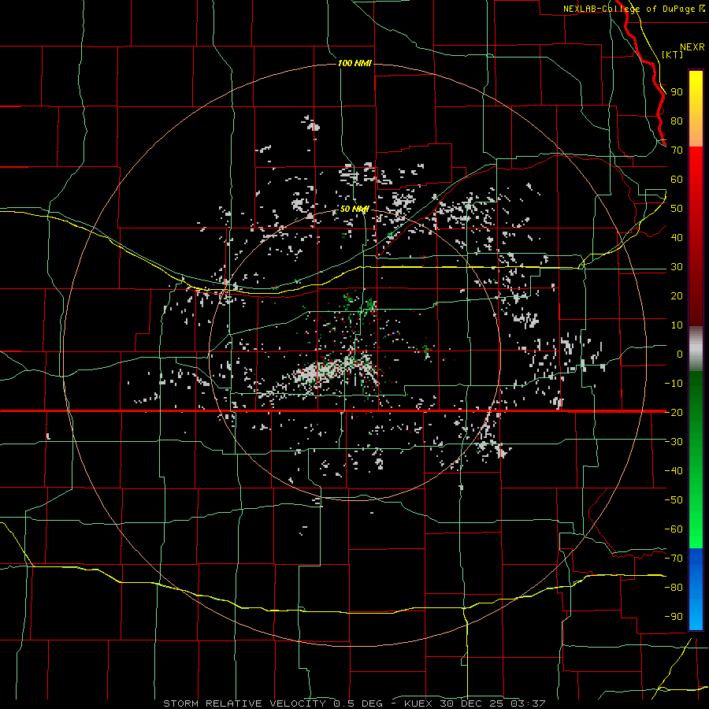Click the 10 value on velocity scale
The width and height of the screenshot is (709, 709).
click(677, 325)
